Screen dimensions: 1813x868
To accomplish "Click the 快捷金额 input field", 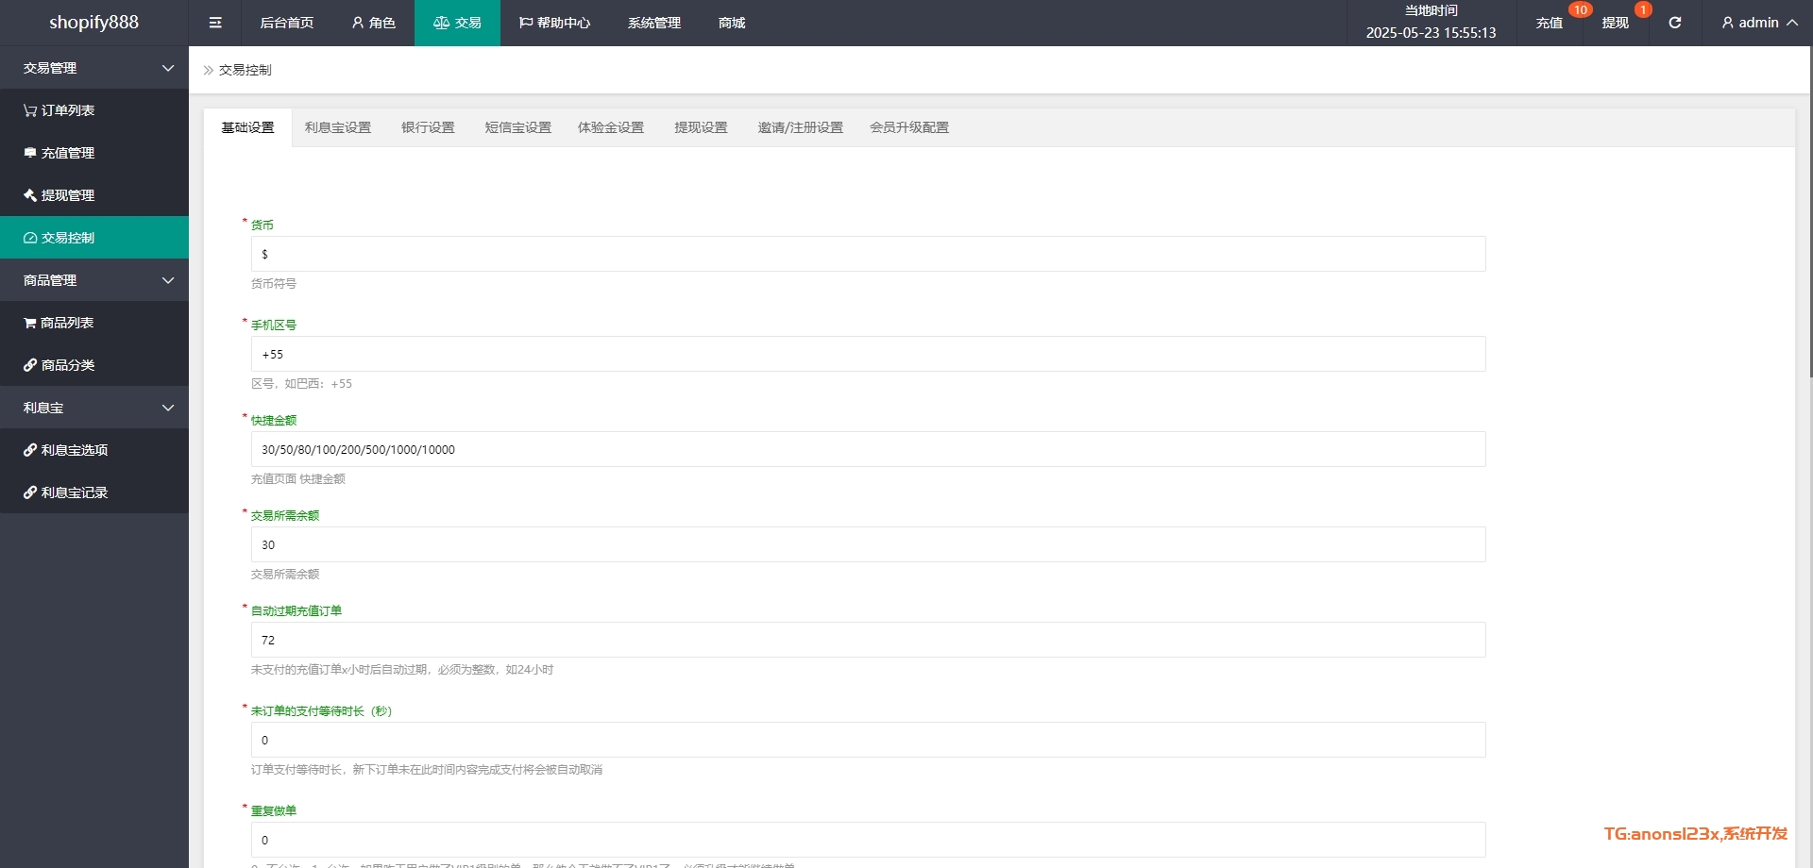I will 868,449.
